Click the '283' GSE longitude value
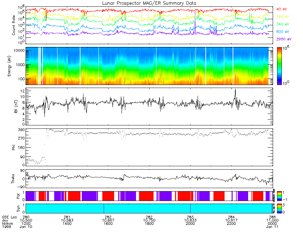 click(190, 217)
